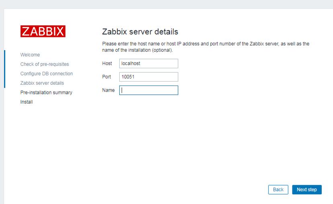Focus the Name input field
Image resolution: width=333 pixels, height=204 pixels.
pos(149,90)
